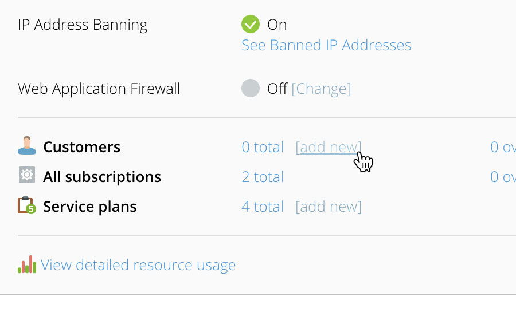
Task: Click the green IP Address Banning checkmark icon
Action: 251,24
